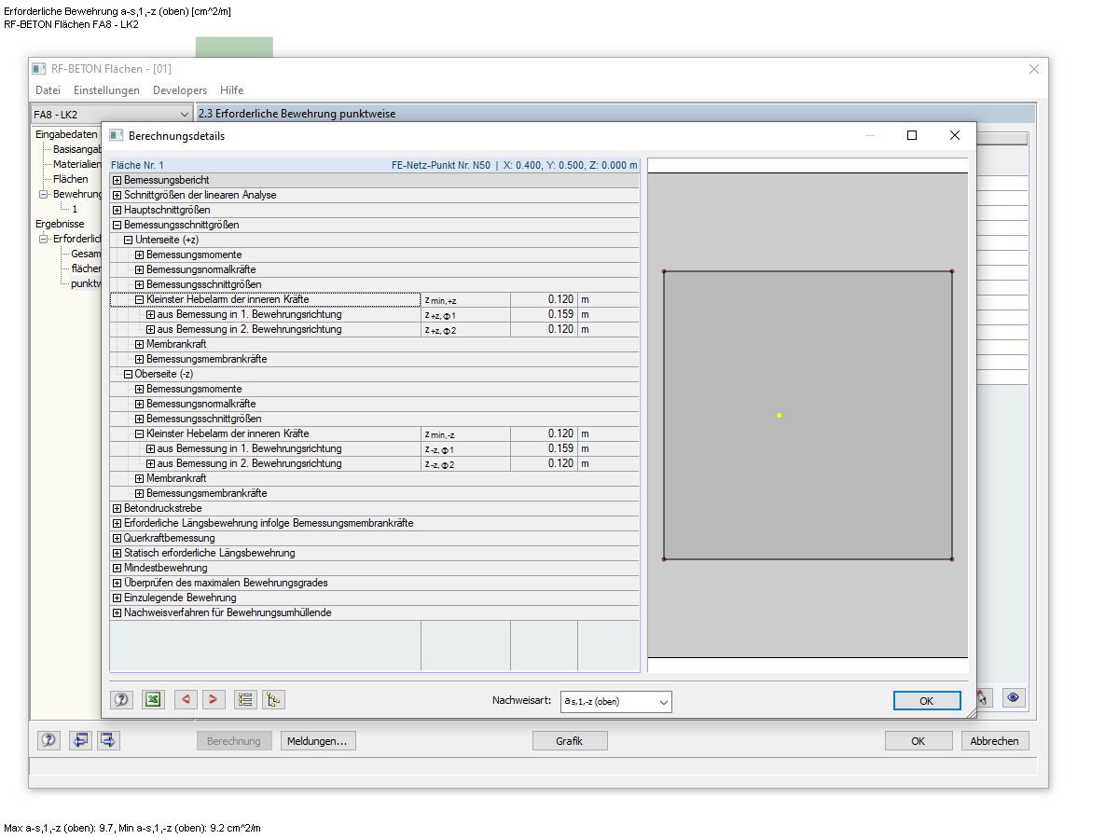The width and height of the screenshot is (1119, 839).
Task: Export details to Excel
Action: point(154,700)
